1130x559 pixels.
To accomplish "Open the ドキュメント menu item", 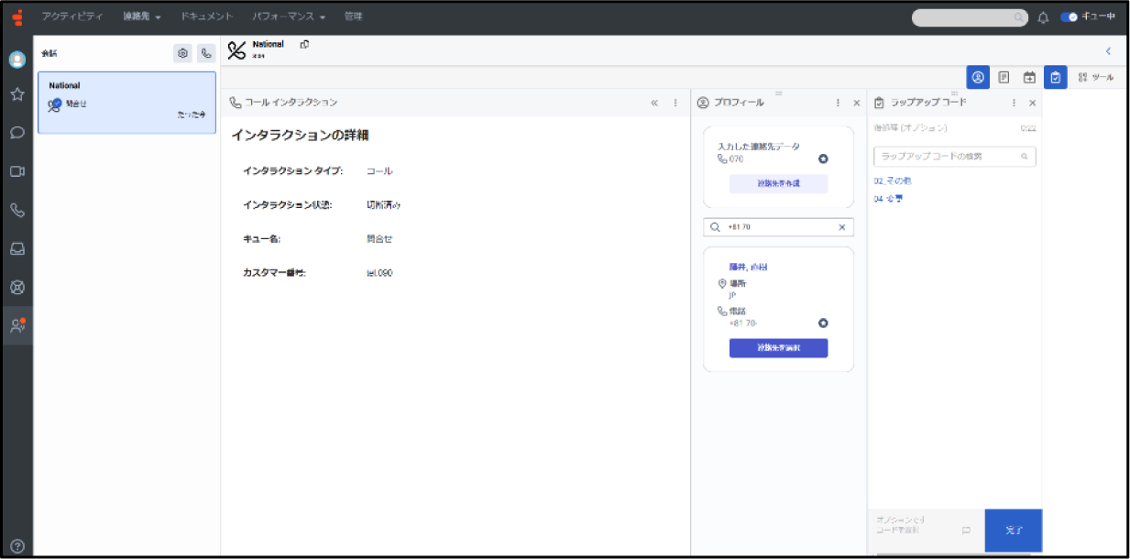I will 206,17.
